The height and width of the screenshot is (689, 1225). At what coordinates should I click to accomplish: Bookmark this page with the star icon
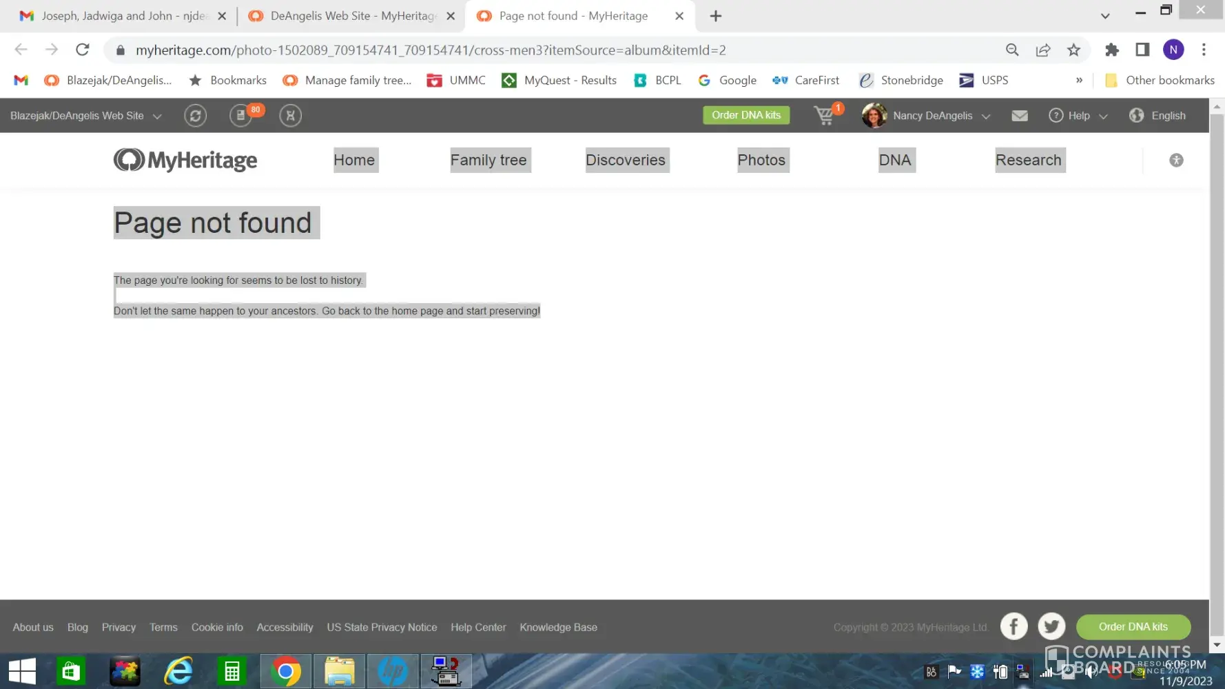point(1073,50)
